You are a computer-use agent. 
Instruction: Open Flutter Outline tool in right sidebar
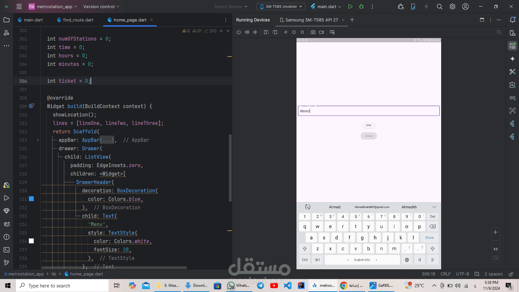(x=513, y=124)
